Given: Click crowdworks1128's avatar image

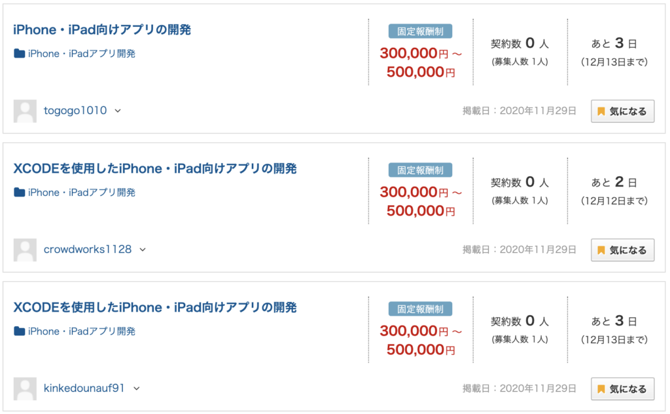Looking at the screenshot, I should [25, 250].
